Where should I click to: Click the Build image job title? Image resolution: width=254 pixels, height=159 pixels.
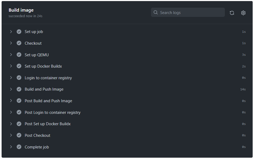coord(21,10)
